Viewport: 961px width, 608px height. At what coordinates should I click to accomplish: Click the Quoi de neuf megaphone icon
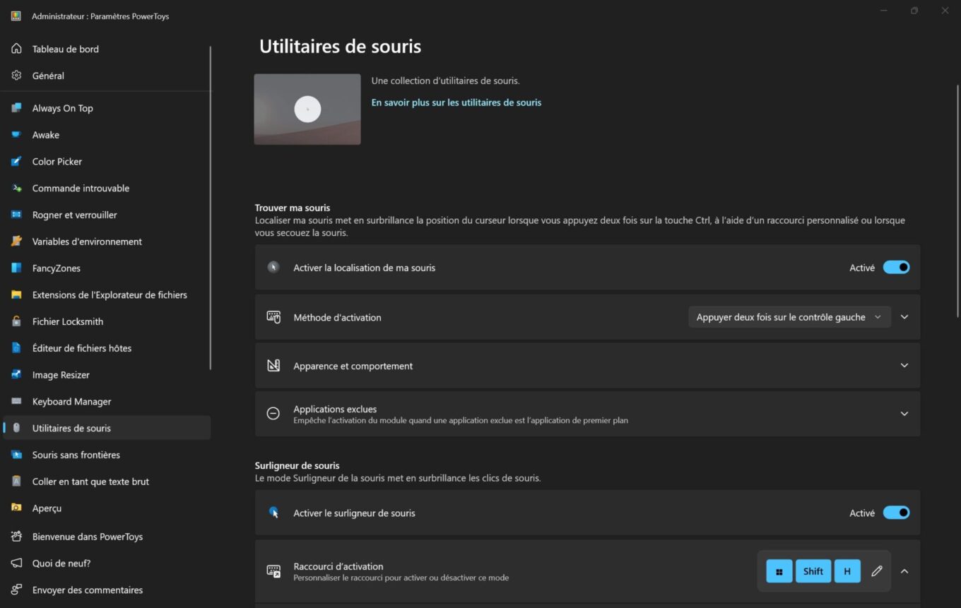(x=16, y=564)
